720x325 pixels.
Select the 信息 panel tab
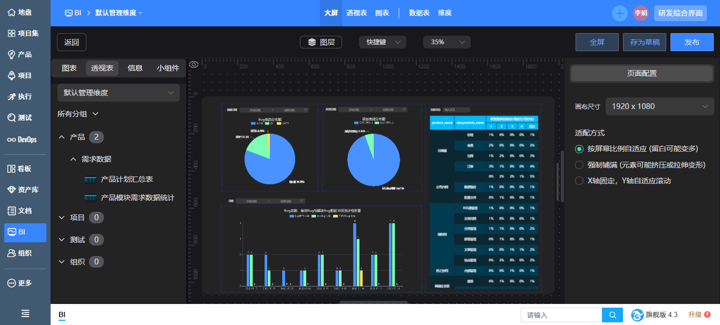(135, 68)
